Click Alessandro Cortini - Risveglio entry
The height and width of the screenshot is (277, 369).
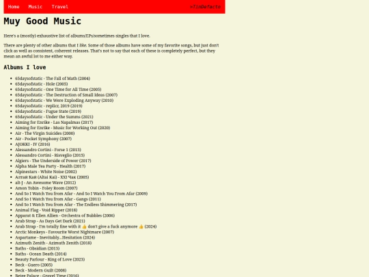[50, 155]
